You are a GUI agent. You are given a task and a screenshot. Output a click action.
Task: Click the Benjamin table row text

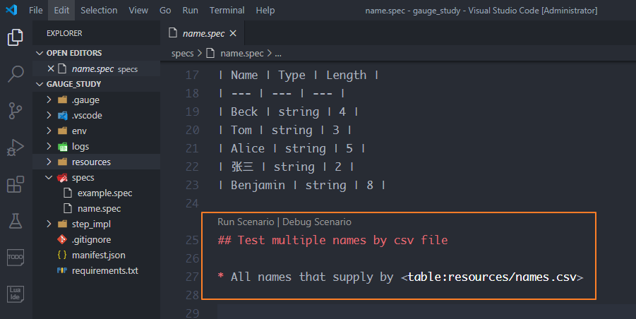[302, 185]
